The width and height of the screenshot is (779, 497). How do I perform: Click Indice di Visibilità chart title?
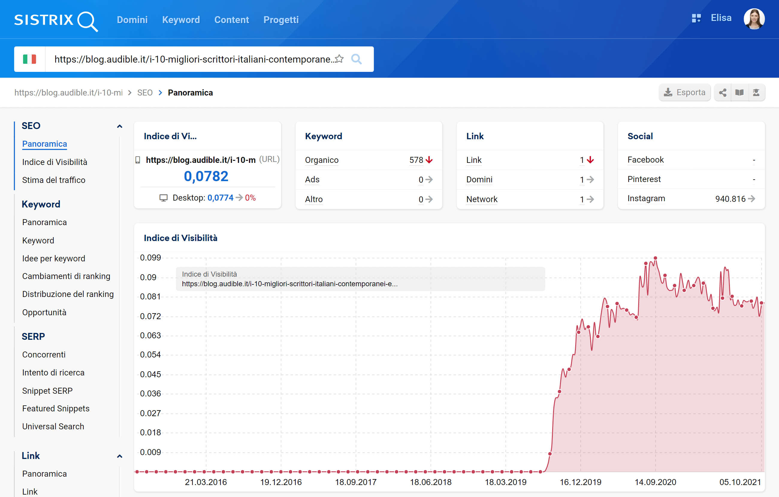(x=180, y=238)
